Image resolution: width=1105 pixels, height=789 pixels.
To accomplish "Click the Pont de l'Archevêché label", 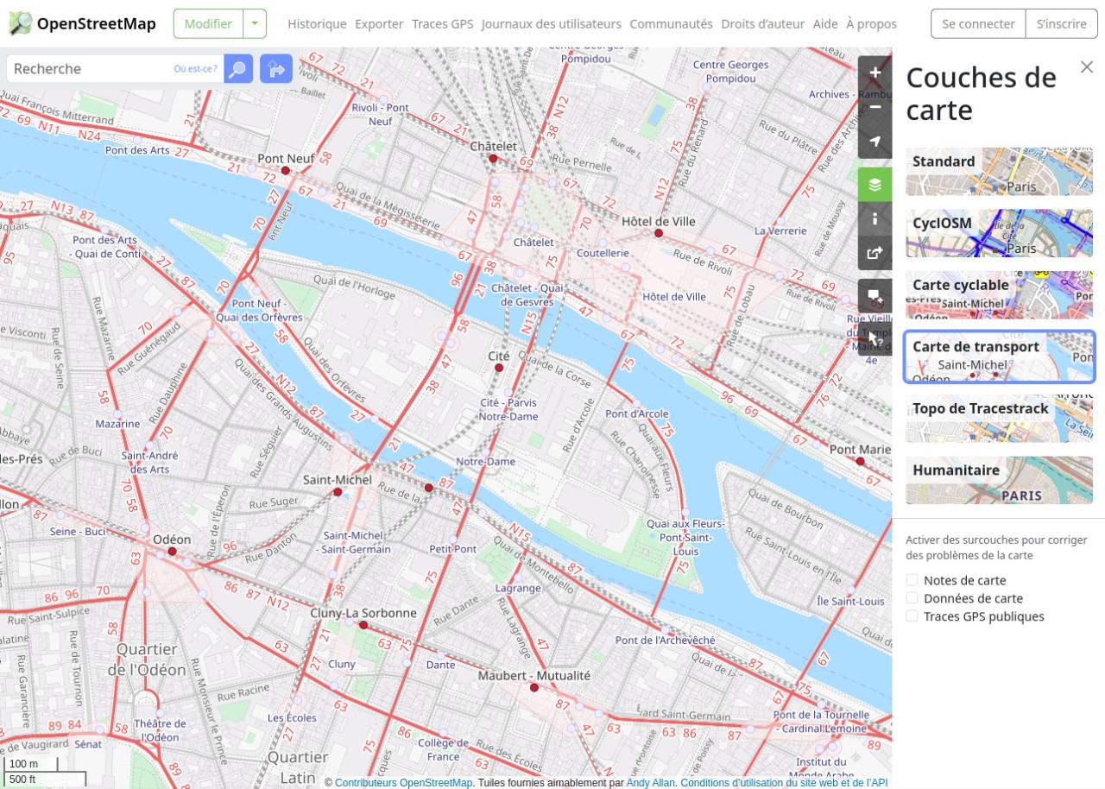I will coord(665,640).
